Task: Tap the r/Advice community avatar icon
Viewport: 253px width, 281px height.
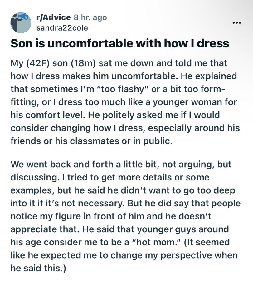Action: pyautogui.click(x=21, y=22)
